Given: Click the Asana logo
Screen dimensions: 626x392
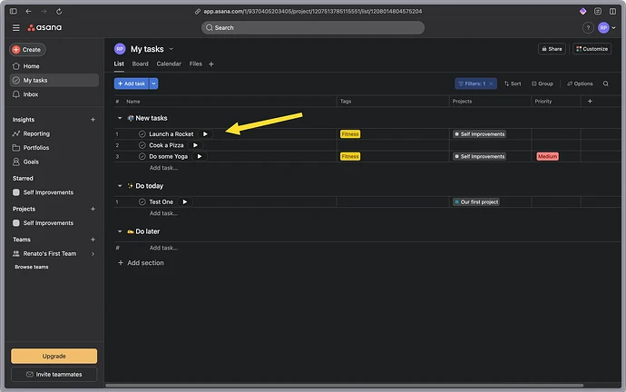Looking at the screenshot, I should point(44,27).
